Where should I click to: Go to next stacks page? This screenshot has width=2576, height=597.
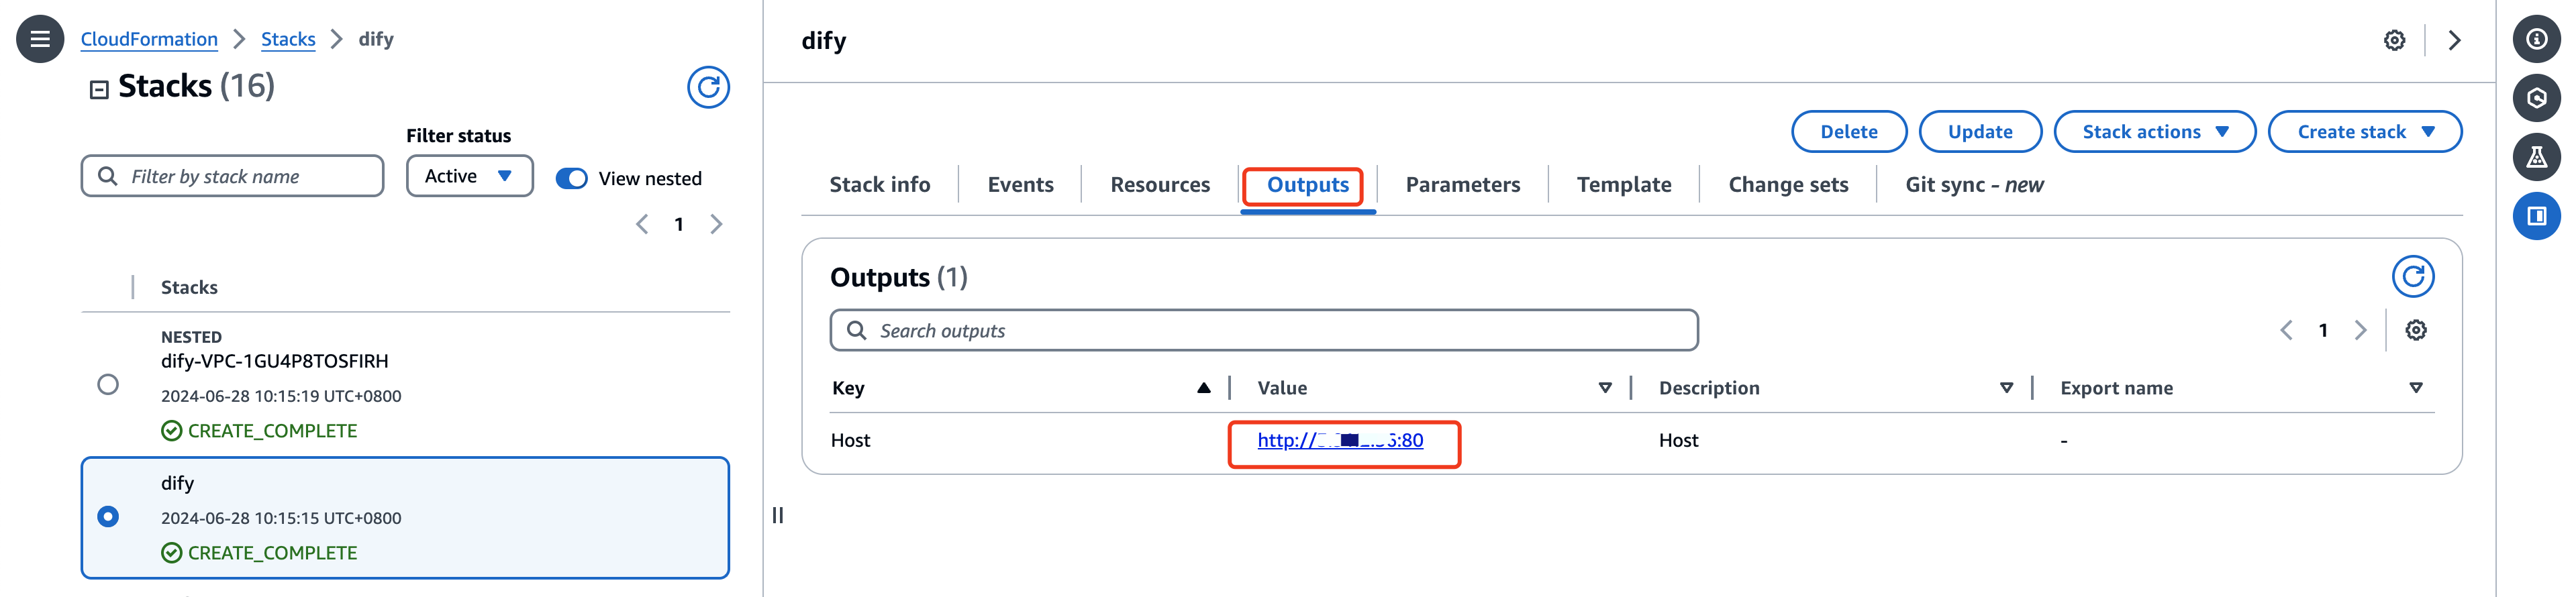click(716, 224)
